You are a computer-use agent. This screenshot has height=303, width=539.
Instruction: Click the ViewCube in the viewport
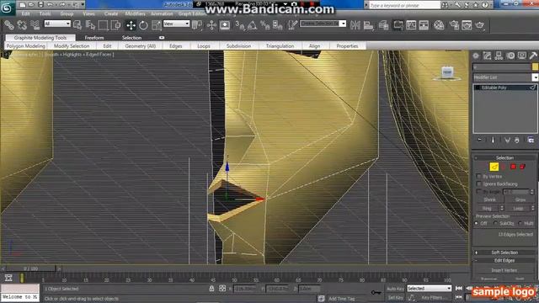[447, 73]
